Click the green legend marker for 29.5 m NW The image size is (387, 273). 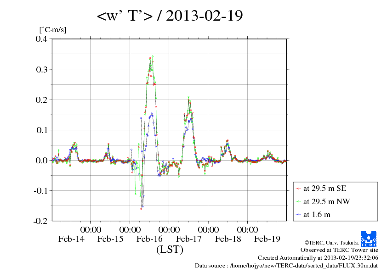click(x=299, y=201)
